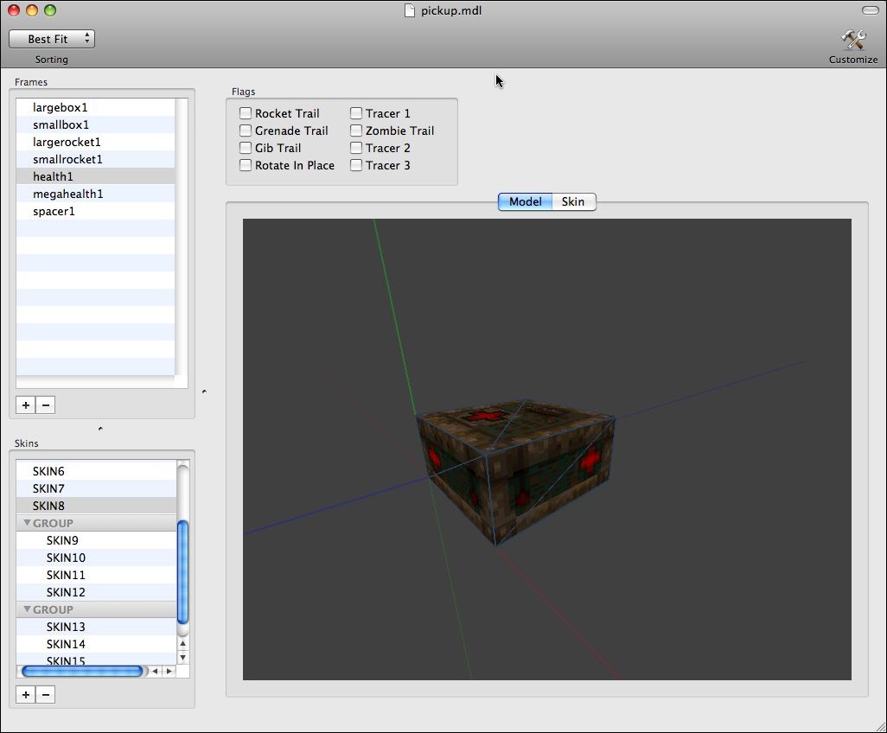Select SKIN12 in the Skins list
The image size is (887, 733).
pos(96,592)
